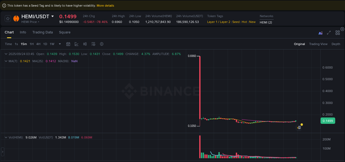
Task: Open the Ai assistant feature
Action: coord(320,33)
